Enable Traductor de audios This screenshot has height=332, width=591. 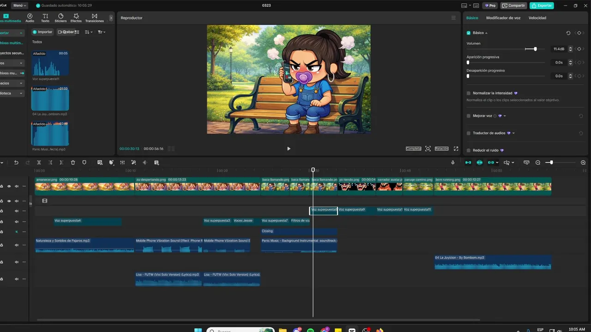pyautogui.click(x=469, y=133)
